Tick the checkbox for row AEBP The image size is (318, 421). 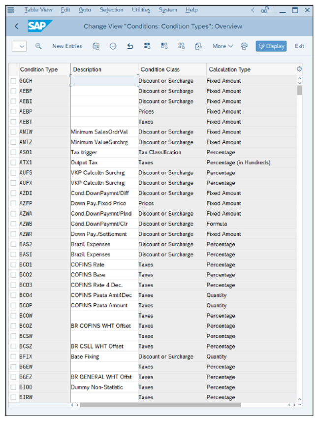point(13,111)
